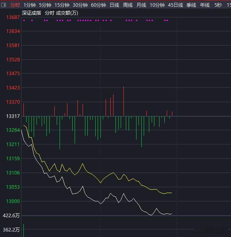Image resolution: width=231 pixels, height=237 pixels.
Task: Click the first green volume bar in bottom panel
Action: pyautogui.click(x=24, y=230)
